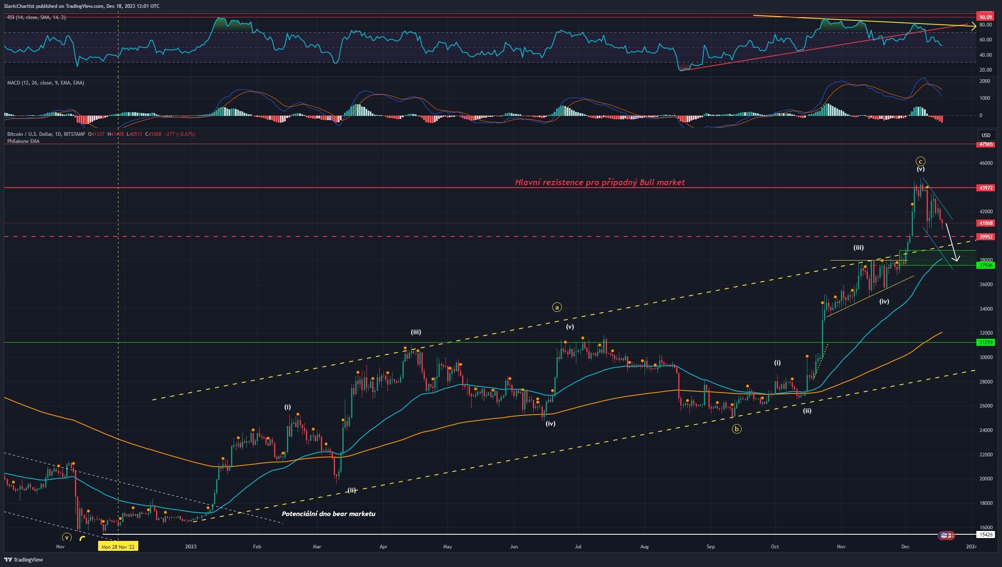Viewport: 1002px width, 567px height.
Task: Click the red 43972 resistance price label
Action: tap(985, 188)
